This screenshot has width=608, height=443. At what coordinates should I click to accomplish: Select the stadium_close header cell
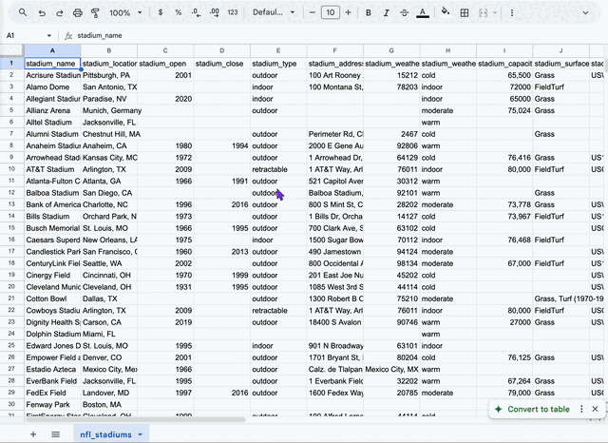click(x=221, y=64)
